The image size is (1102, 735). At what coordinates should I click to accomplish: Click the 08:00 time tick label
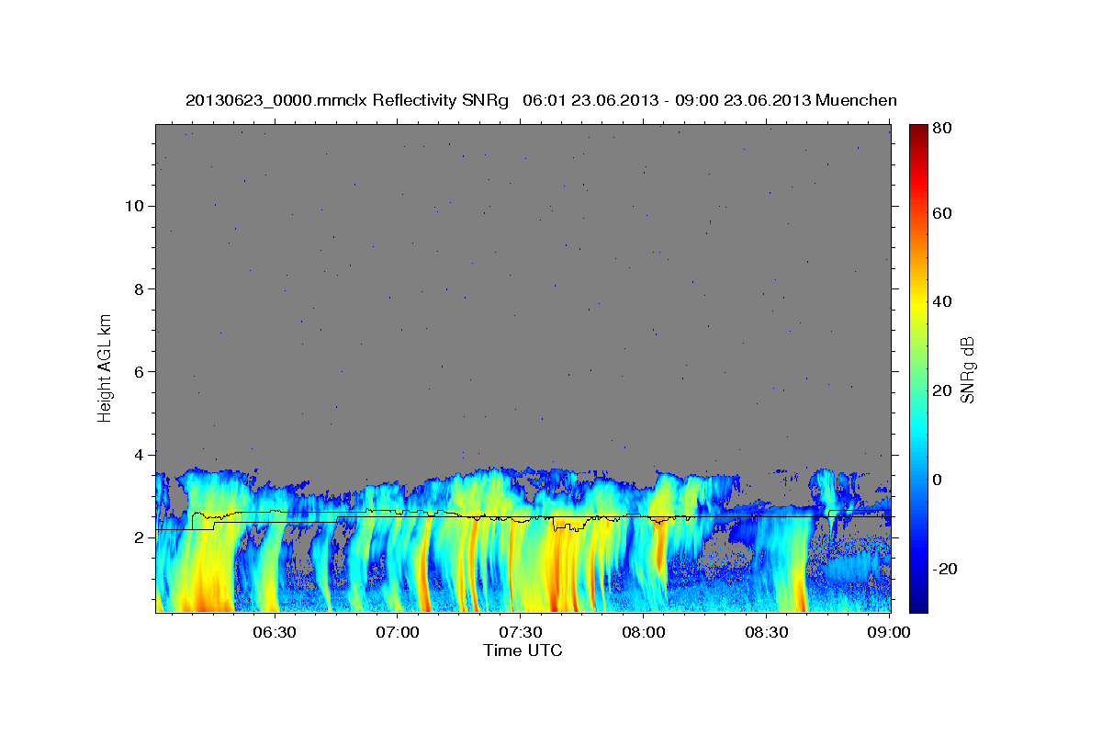click(644, 632)
